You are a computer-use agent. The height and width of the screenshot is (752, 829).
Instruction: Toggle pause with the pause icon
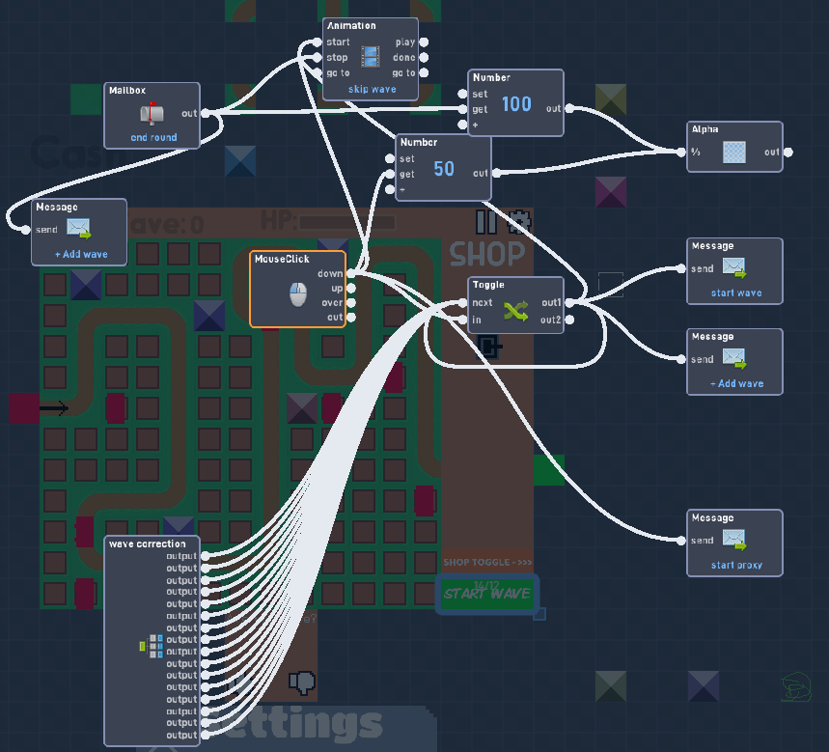[x=487, y=221]
